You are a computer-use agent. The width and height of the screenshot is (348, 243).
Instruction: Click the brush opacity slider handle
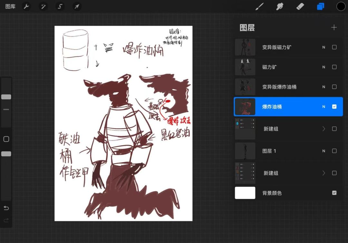click(6, 154)
